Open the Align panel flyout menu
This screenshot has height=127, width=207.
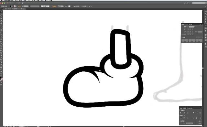click(201, 108)
